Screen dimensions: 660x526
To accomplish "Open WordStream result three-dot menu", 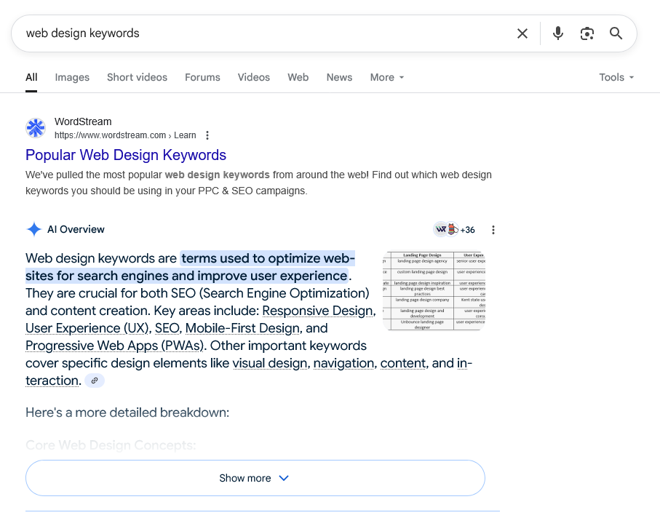I will click(x=207, y=135).
